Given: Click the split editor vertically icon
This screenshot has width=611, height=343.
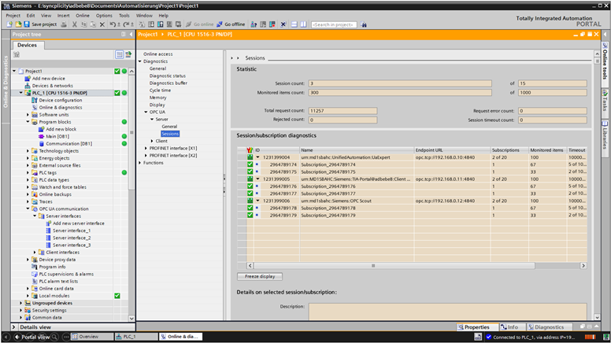Looking at the screenshot, I should (304, 24).
